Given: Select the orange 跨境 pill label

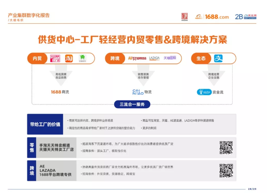Looking at the screenshot, I should [115, 59].
